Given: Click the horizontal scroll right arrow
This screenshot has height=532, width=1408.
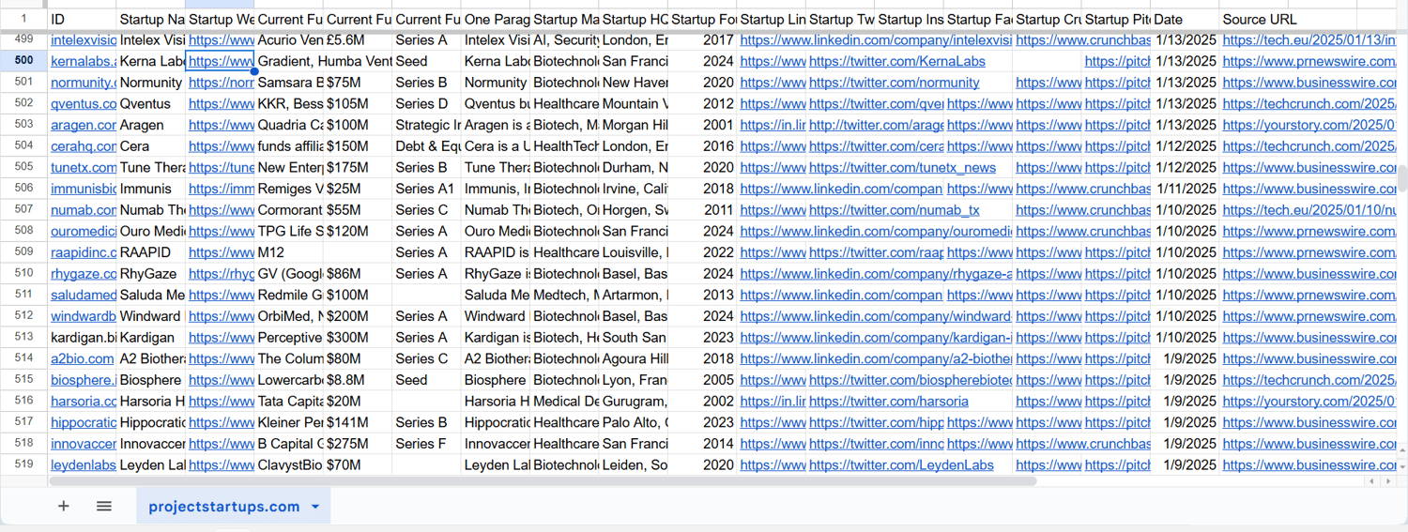Looking at the screenshot, I should click(x=1387, y=481).
